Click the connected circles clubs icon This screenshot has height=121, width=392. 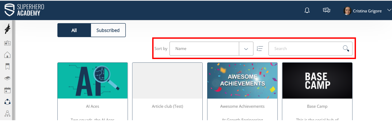pos(7,102)
